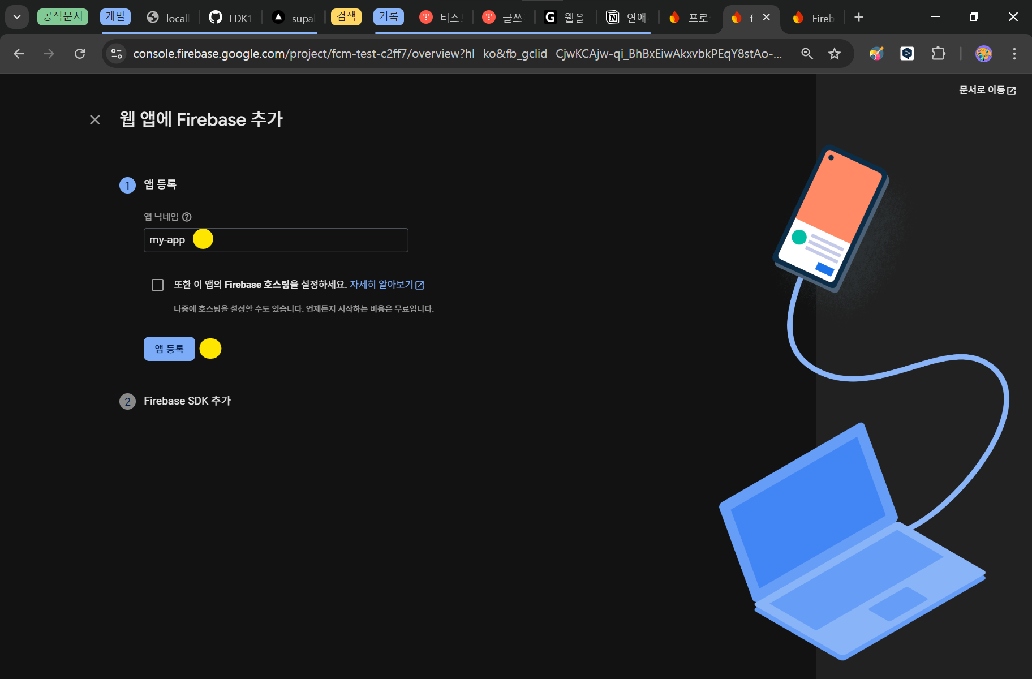Open the tab search dropdown arrow
This screenshot has width=1032, height=679.
17,17
